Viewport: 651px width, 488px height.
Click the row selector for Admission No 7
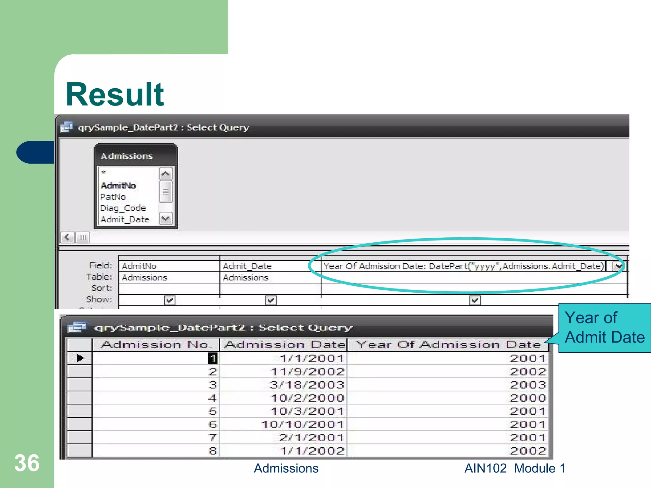[x=79, y=437]
